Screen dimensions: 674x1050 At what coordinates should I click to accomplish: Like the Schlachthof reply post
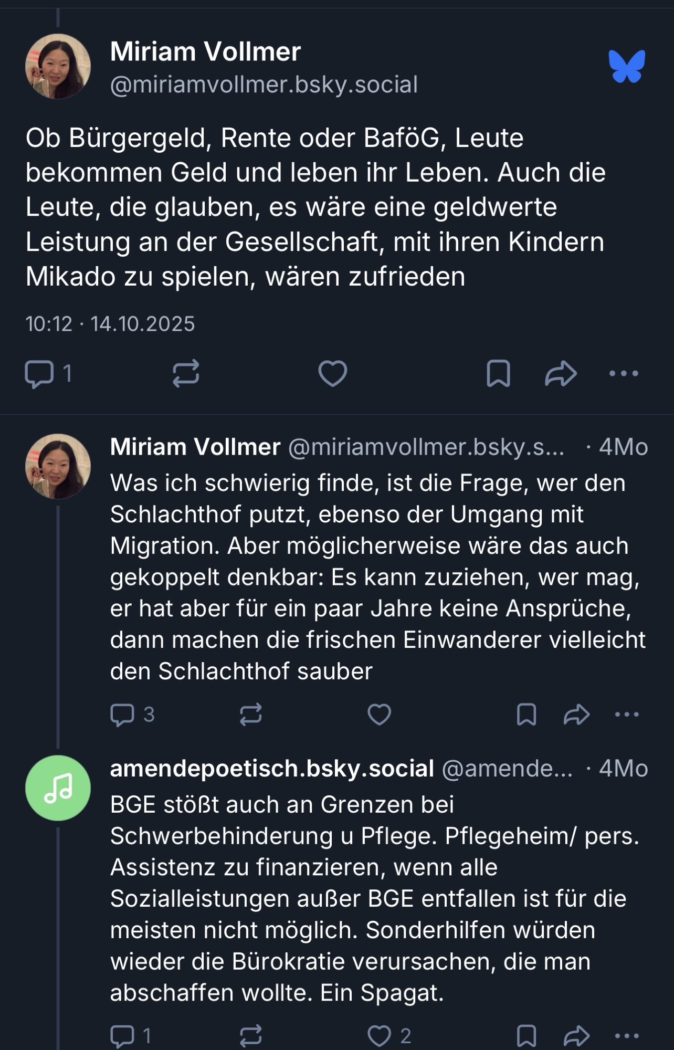tap(379, 715)
